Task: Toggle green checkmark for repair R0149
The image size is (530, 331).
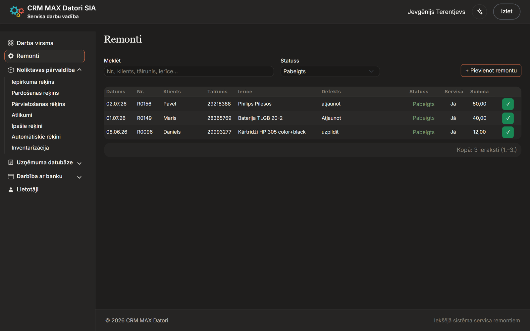Action: [508, 118]
